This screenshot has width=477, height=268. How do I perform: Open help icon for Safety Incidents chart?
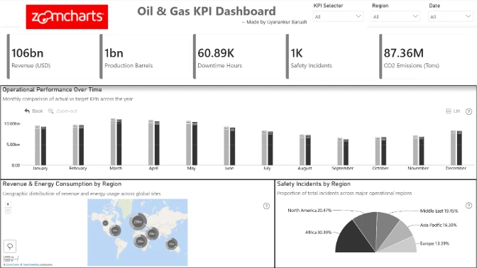[x=468, y=206]
